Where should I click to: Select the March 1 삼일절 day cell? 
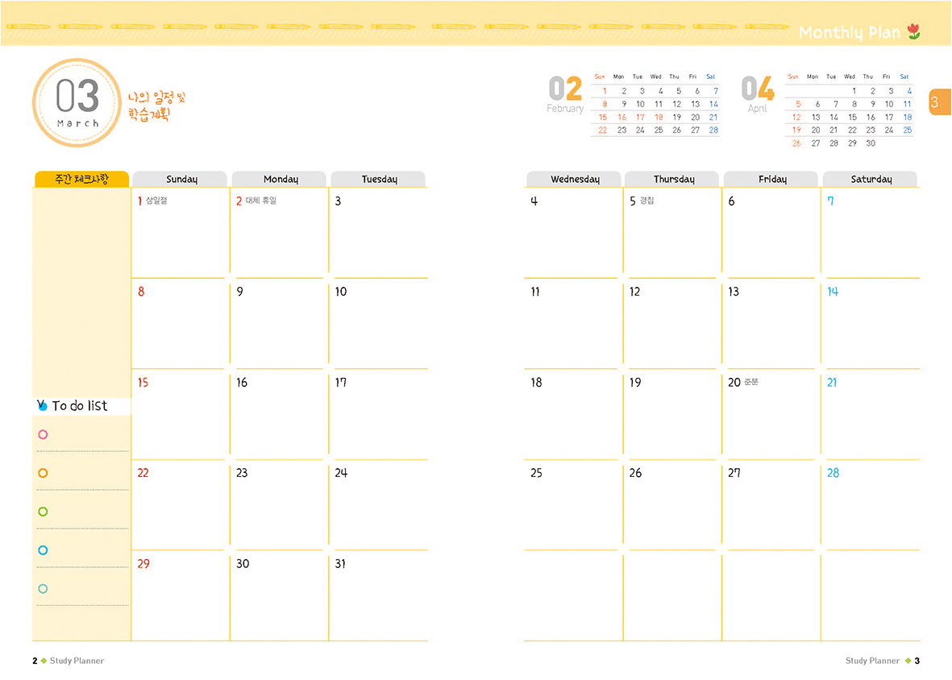pos(181,232)
